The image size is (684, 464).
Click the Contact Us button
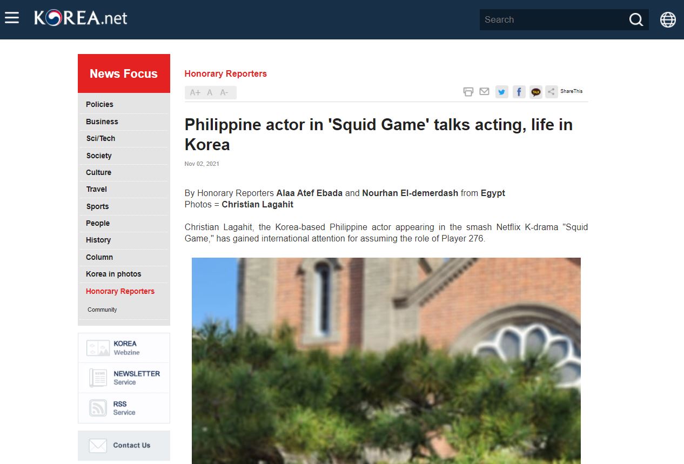[124, 446]
